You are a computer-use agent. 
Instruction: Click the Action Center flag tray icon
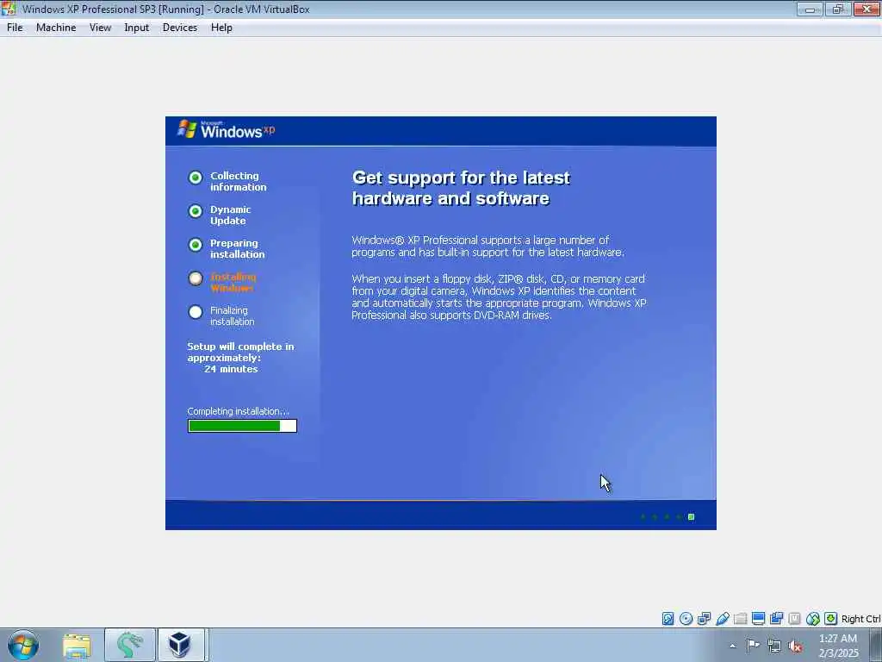click(753, 645)
